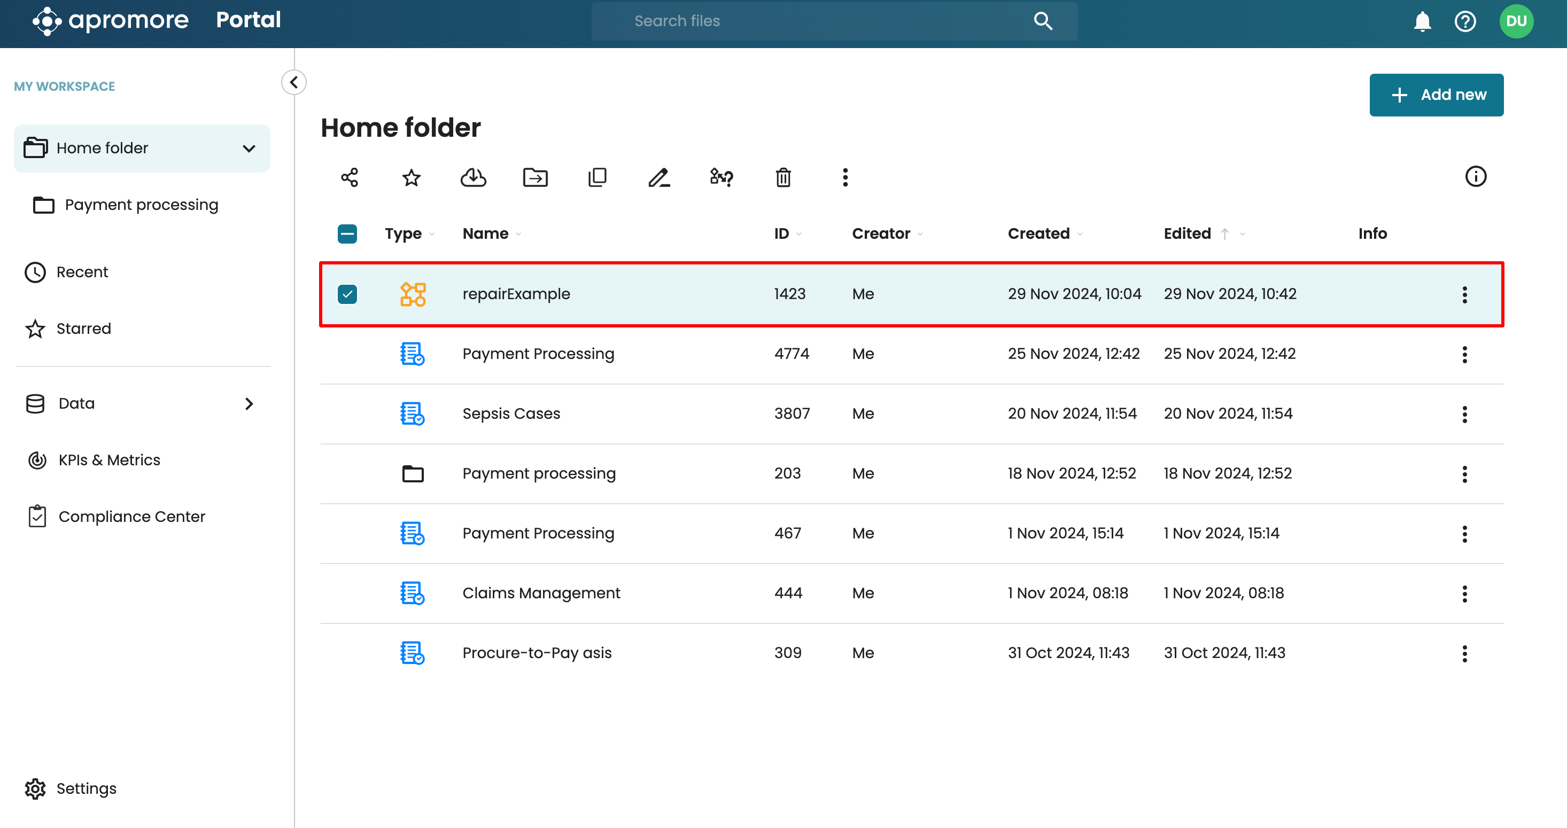Image resolution: width=1567 pixels, height=828 pixels.
Task: Go to Compliance Center
Action: point(131,517)
